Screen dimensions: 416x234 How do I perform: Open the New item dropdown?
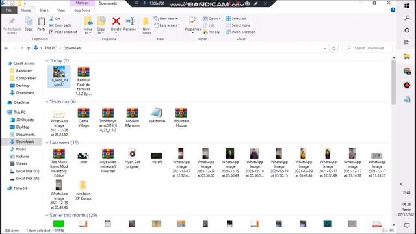click(166, 19)
